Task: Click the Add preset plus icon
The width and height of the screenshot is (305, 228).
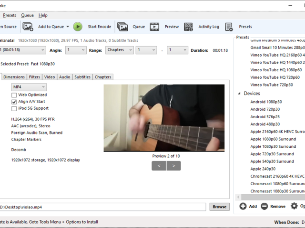Action: point(243,206)
